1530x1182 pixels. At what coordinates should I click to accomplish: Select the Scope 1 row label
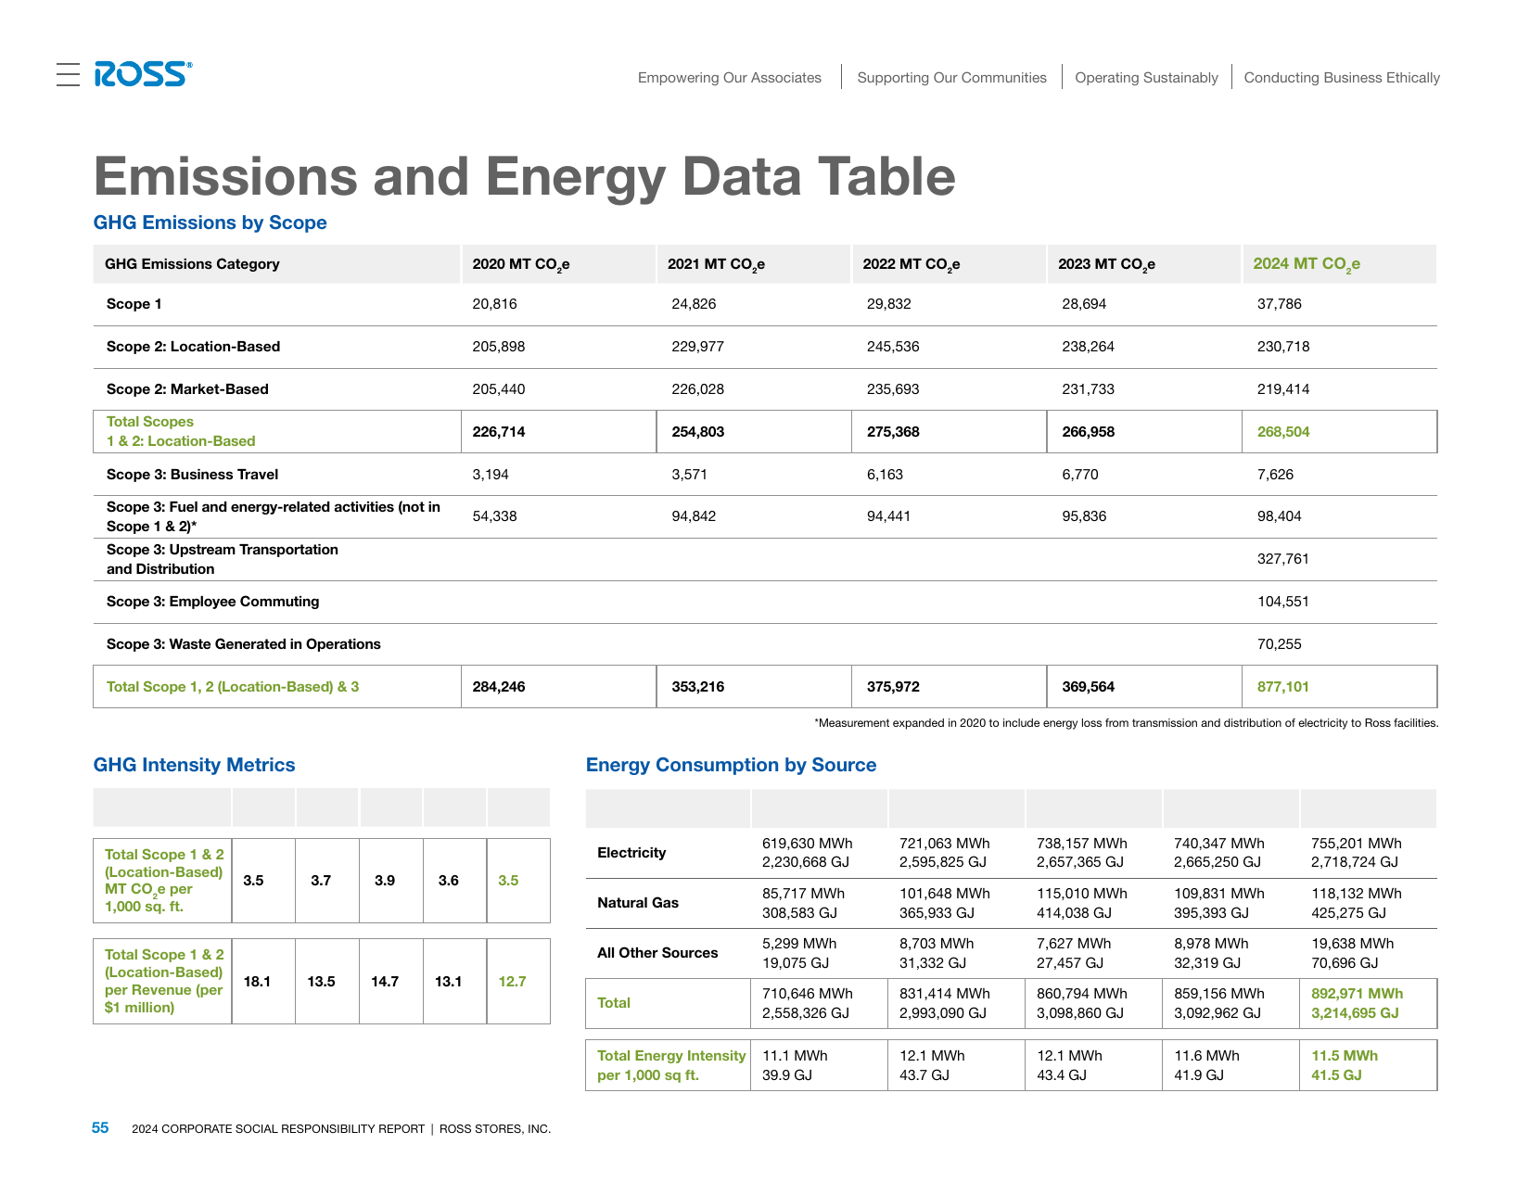click(134, 304)
